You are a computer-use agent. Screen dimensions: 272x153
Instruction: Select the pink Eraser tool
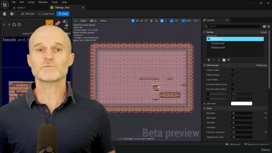(x=58, y=23)
